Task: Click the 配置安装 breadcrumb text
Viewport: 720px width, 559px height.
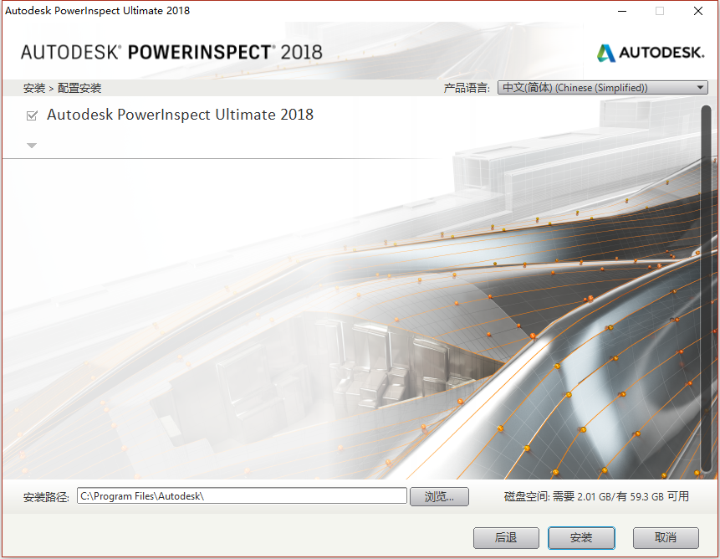Action: (79, 88)
